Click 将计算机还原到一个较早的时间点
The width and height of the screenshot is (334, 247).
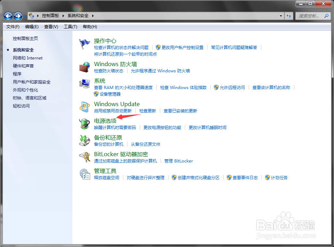pos(125,54)
